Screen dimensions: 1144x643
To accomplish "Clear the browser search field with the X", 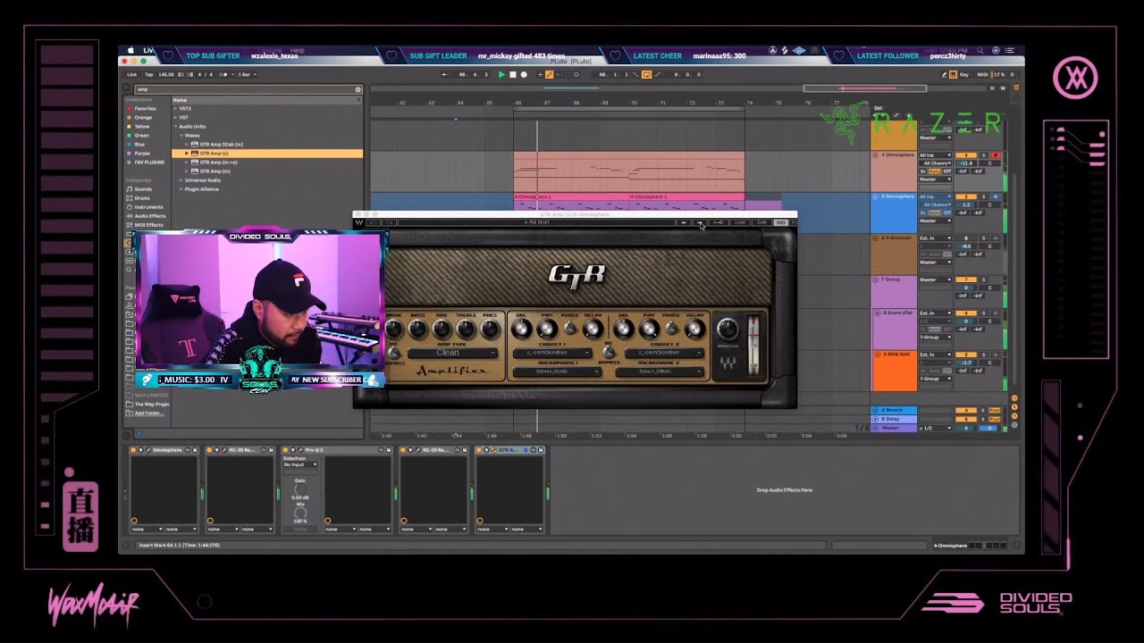I will [358, 89].
